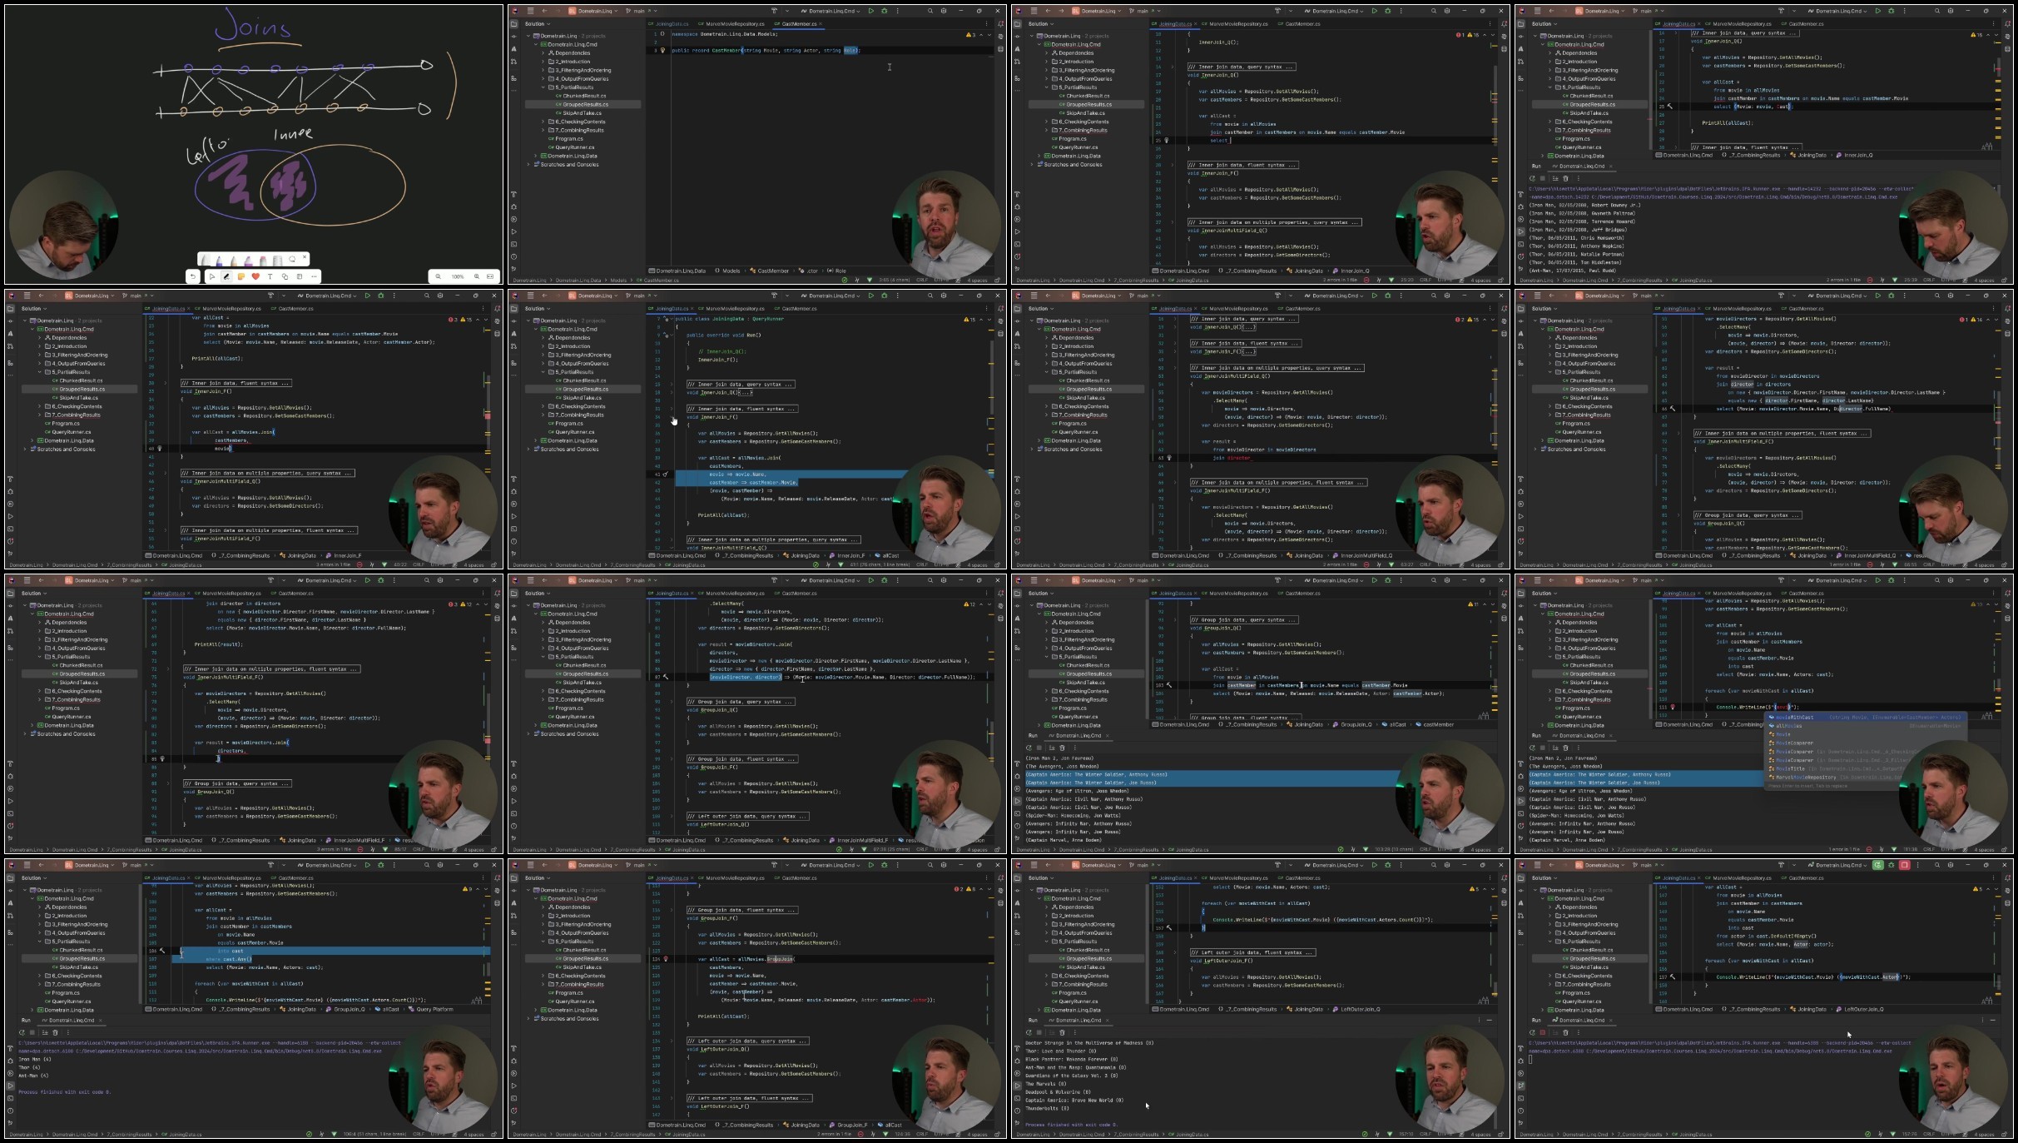Click Debug bug icon in CastMember frame
This screenshot has width=2018, height=1143.
click(884, 11)
